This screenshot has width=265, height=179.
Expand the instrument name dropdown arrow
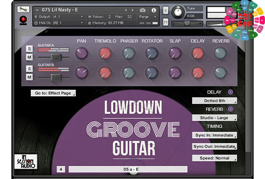pos(37,10)
